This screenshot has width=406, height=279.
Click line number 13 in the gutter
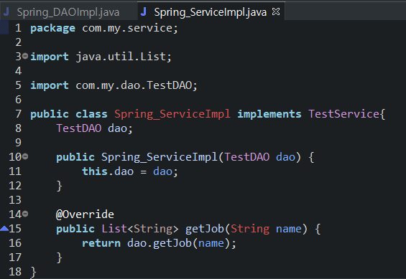15,200
